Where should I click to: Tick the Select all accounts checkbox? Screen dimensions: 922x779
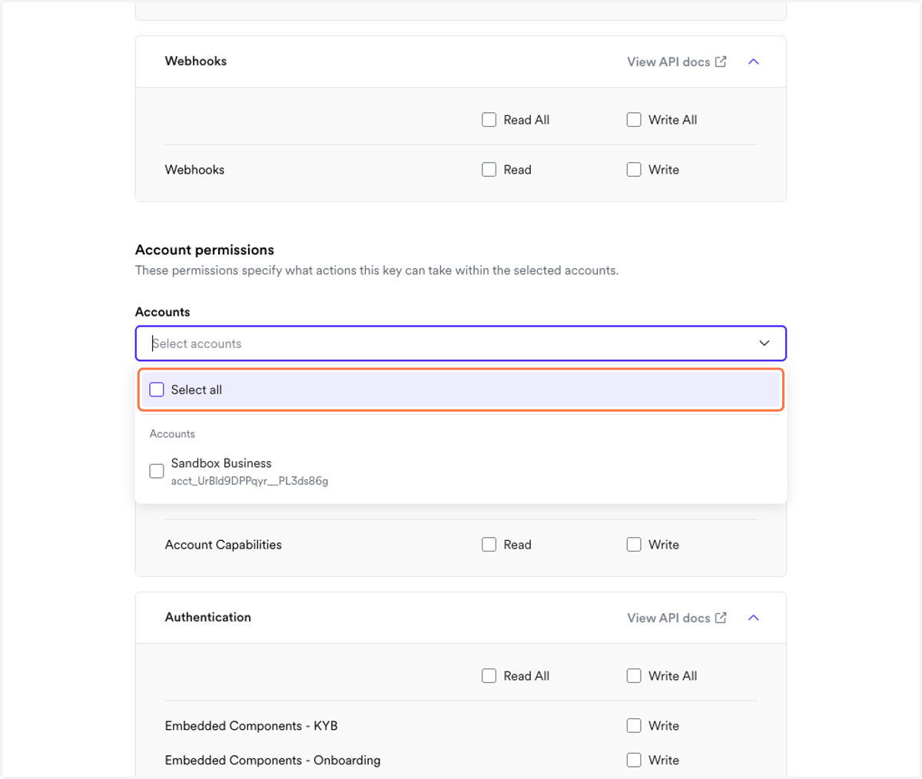pos(157,389)
